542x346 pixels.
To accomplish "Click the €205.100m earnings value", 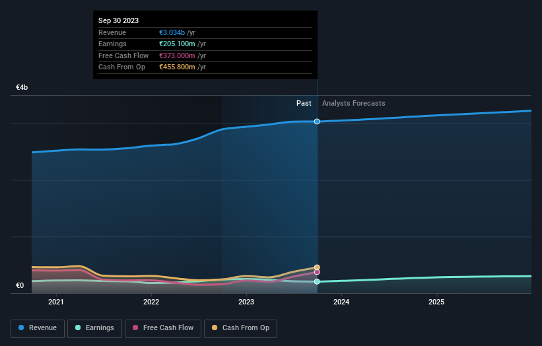I will click(177, 44).
